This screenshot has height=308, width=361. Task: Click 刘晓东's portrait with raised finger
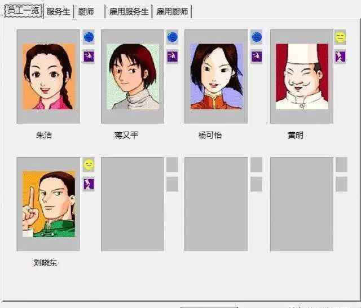click(x=49, y=204)
